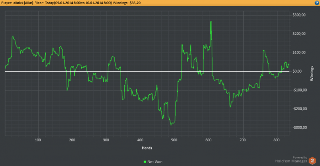Screen dimensions: 320x166
Task: Click the -$300,00 y-axis label
Action: (299, 128)
